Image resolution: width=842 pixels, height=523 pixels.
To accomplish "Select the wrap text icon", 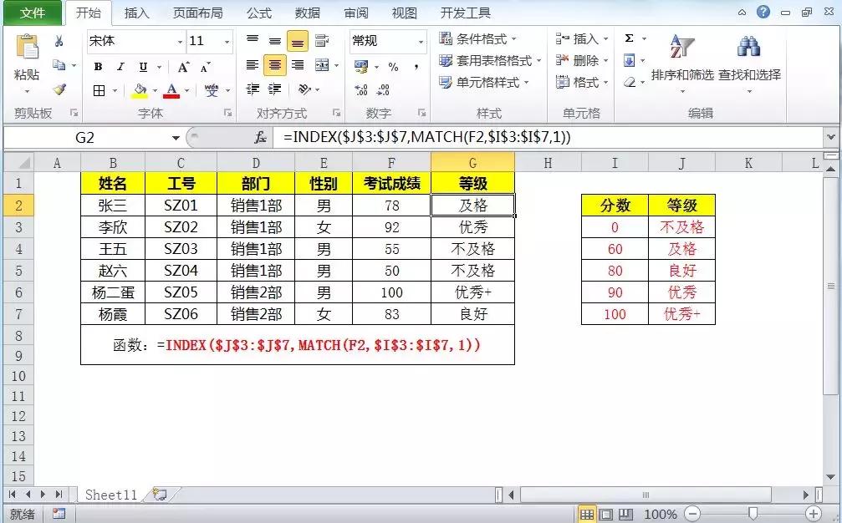I will click(321, 39).
